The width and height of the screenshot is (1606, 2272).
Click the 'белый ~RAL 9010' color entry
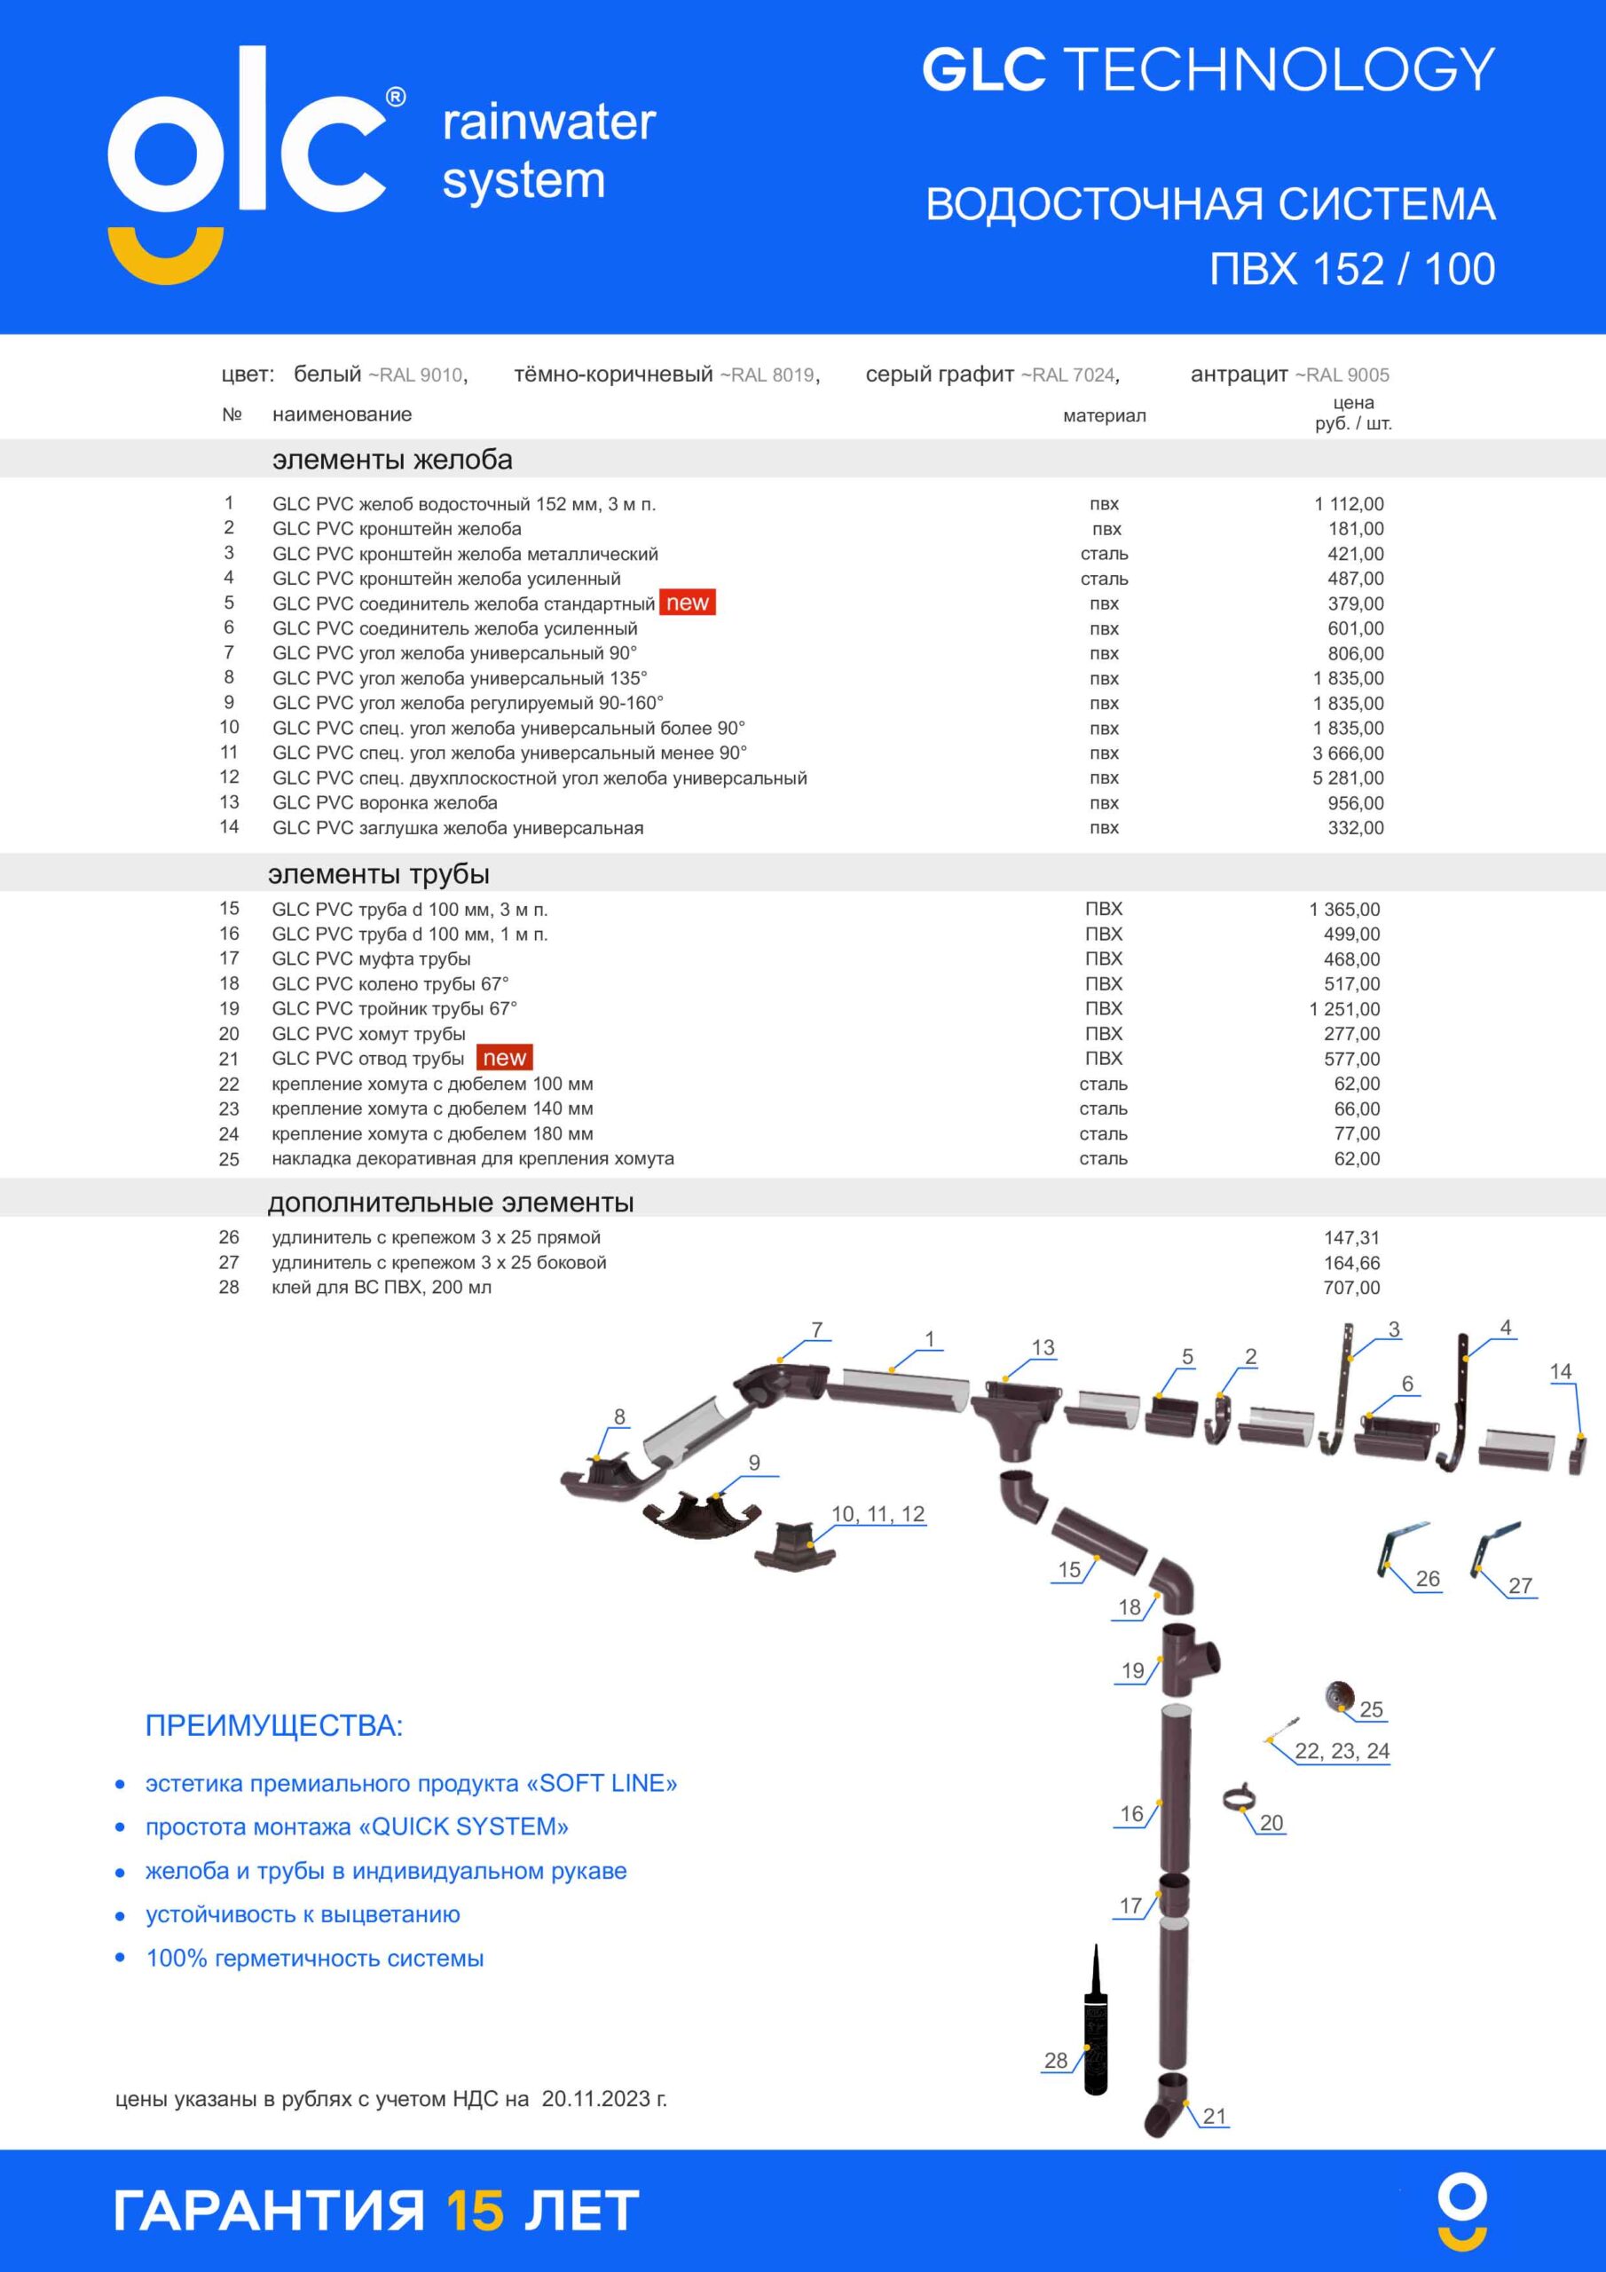[381, 374]
